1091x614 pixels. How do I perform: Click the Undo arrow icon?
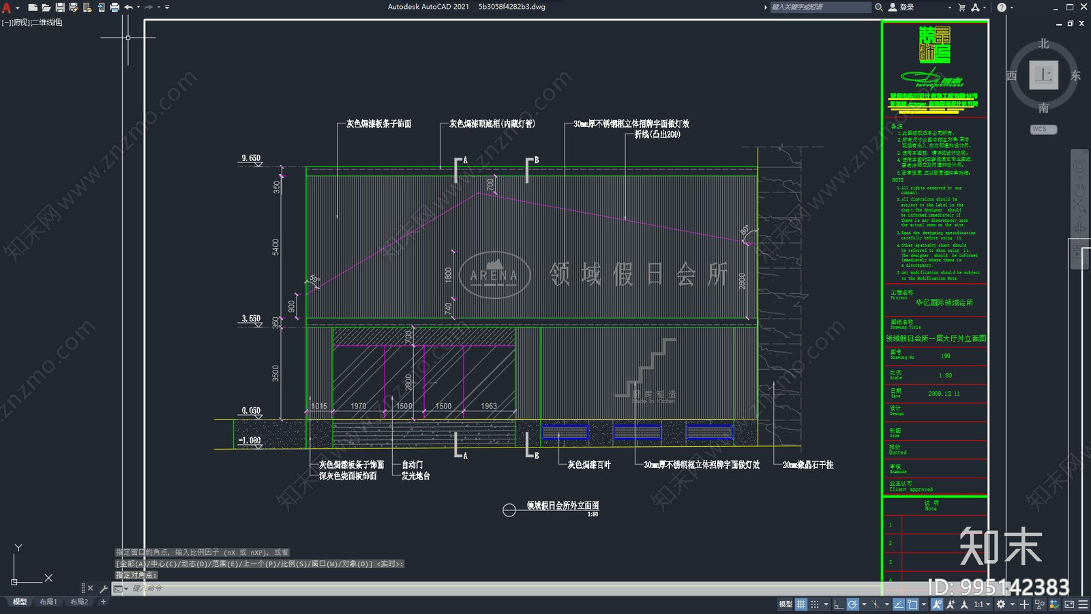(128, 8)
